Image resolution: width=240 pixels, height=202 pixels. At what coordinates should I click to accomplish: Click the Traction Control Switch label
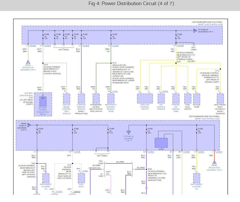click(x=145, y=107)
